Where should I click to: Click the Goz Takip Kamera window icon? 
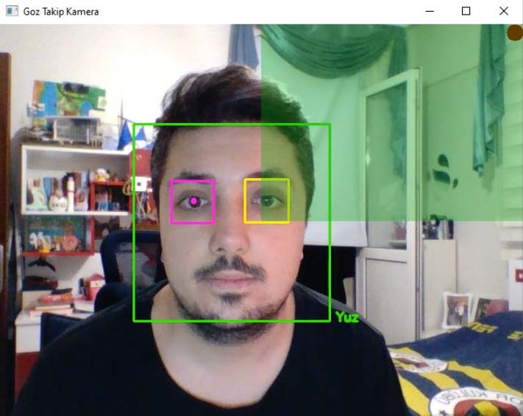point(12,11)
